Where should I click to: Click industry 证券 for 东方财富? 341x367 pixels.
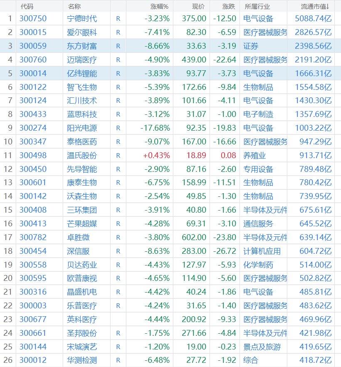(x=251, y=46)
